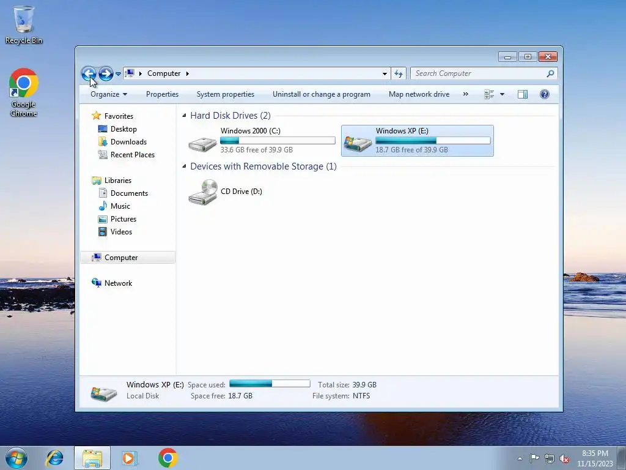Click Map network drive
626x470 pixels.
click(x=419, y=94)
